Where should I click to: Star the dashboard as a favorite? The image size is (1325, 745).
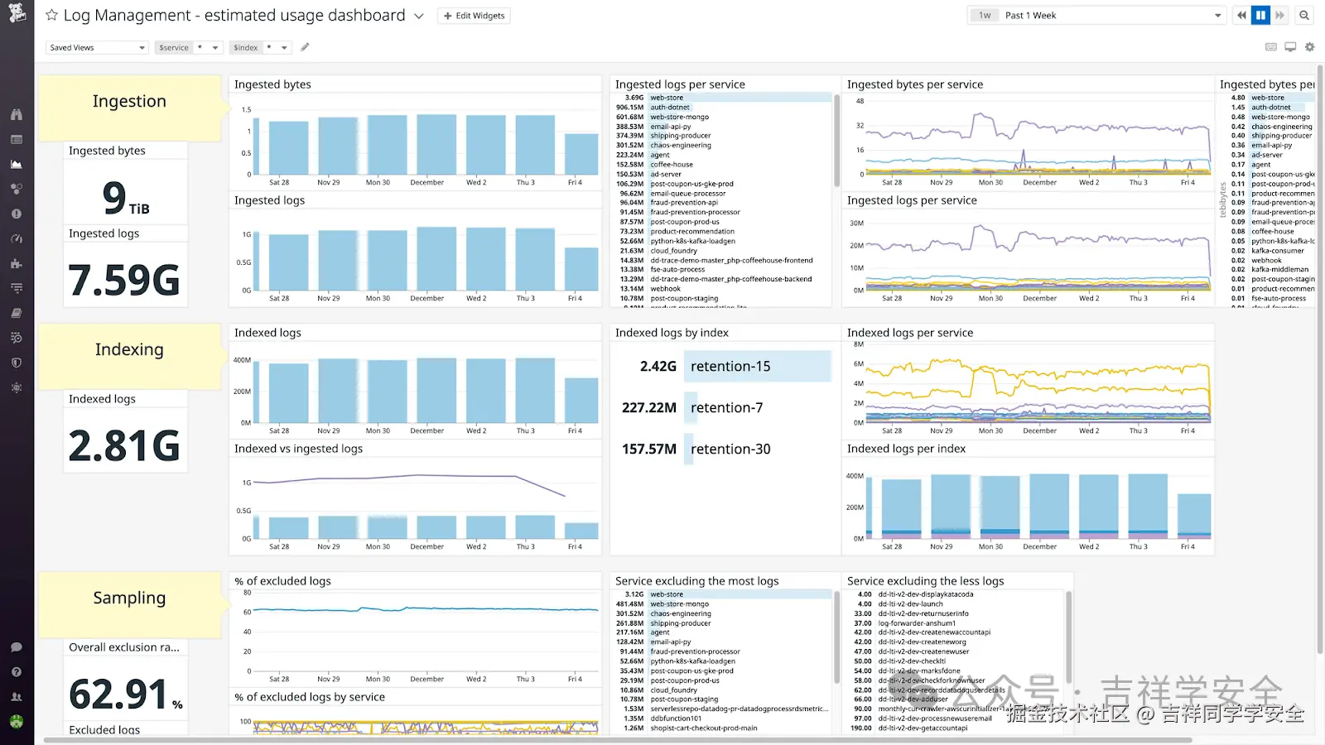[x=51, y=15]
